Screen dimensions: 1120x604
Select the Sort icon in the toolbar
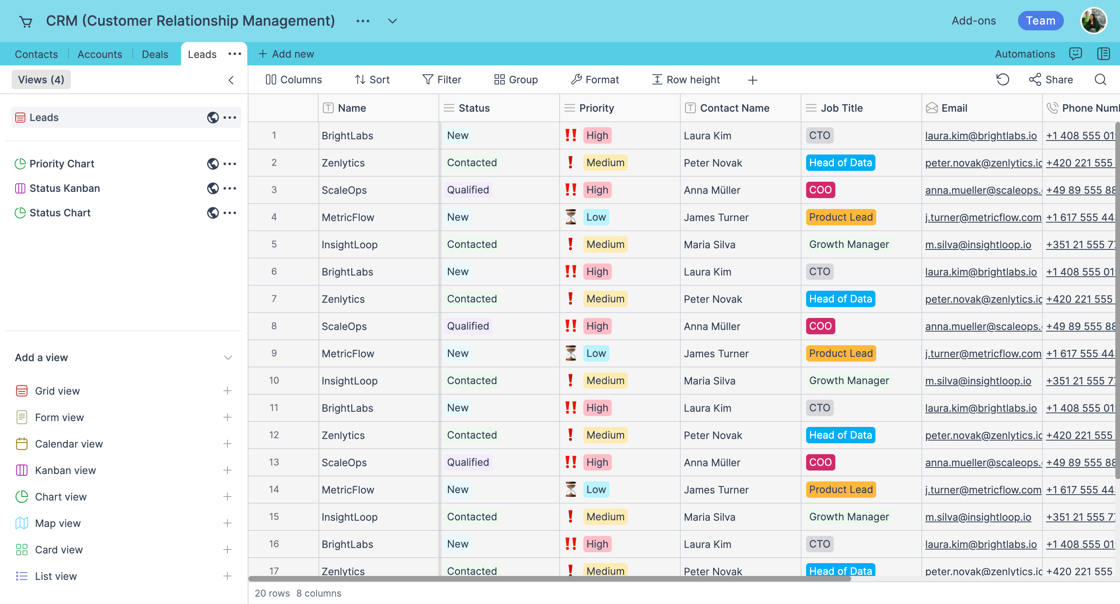[x=360, y=79]
